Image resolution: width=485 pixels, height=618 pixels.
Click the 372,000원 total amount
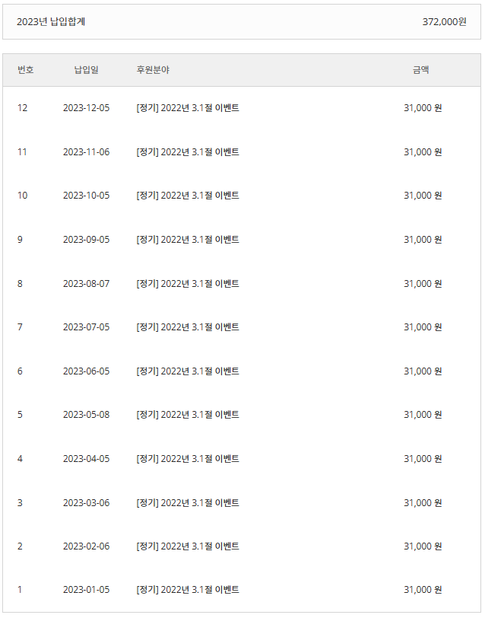(x=445, y=21)
